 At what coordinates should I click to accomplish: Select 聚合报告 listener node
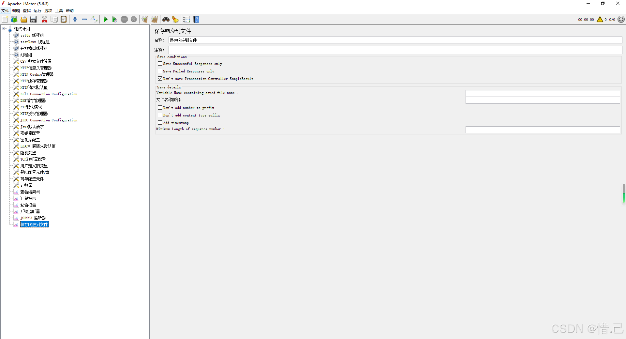click(x=28, y=205)
